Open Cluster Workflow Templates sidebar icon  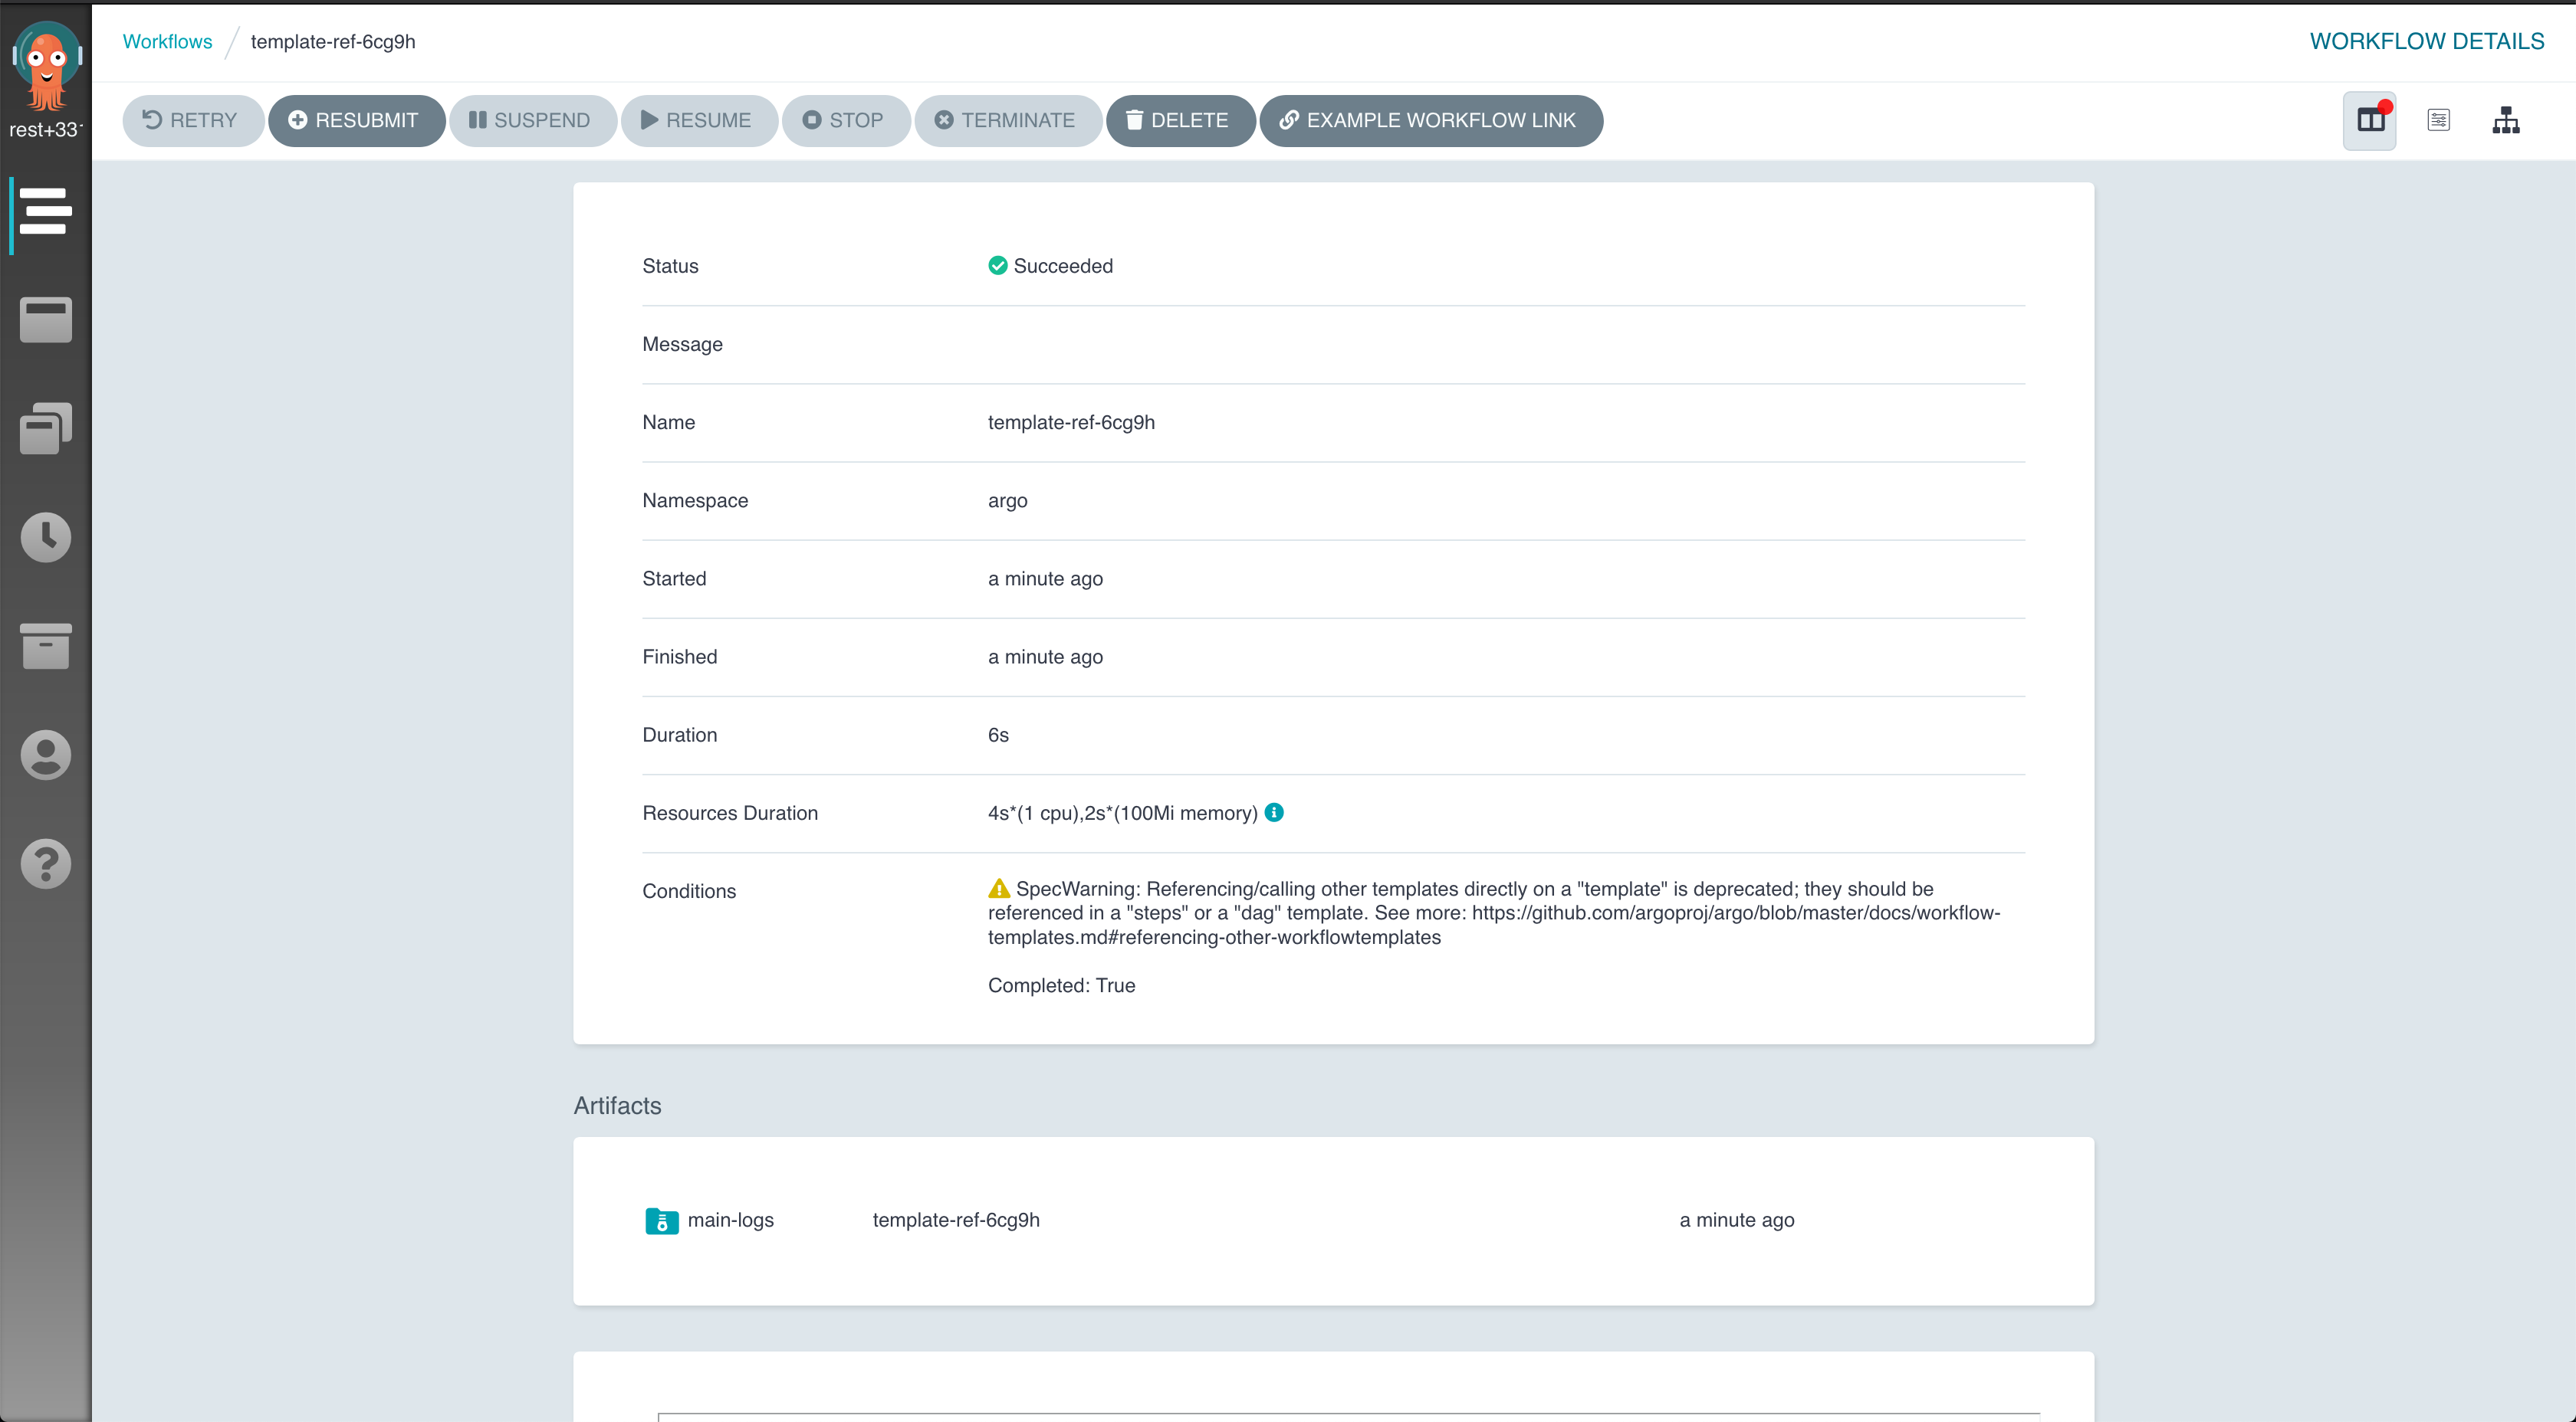click(45, 429)
